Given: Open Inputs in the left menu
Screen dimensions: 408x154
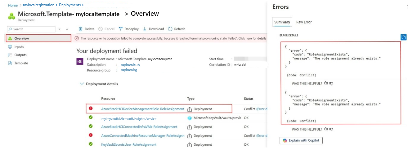Looking at the screenshot, I should 19,47.
